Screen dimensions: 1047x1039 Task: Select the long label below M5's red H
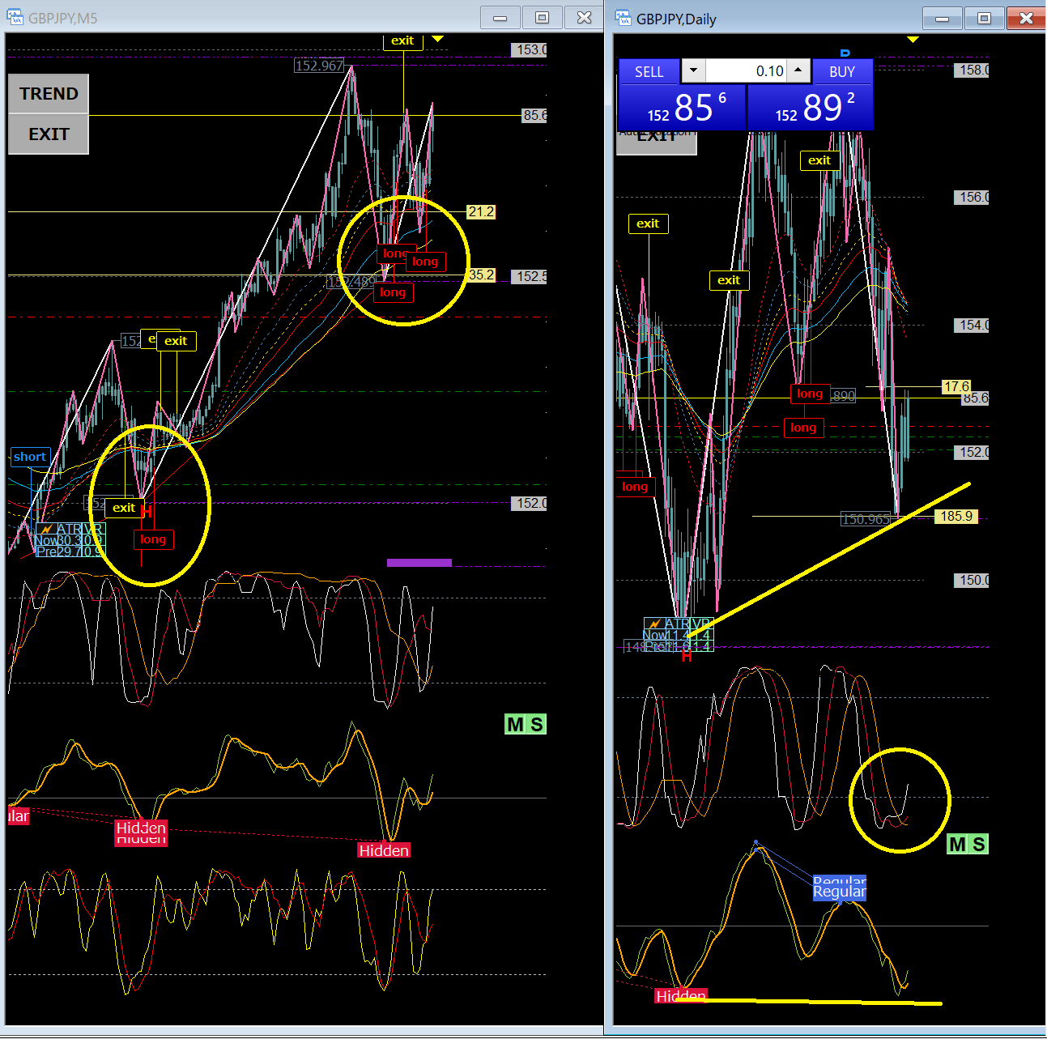[x=153, y=539]
